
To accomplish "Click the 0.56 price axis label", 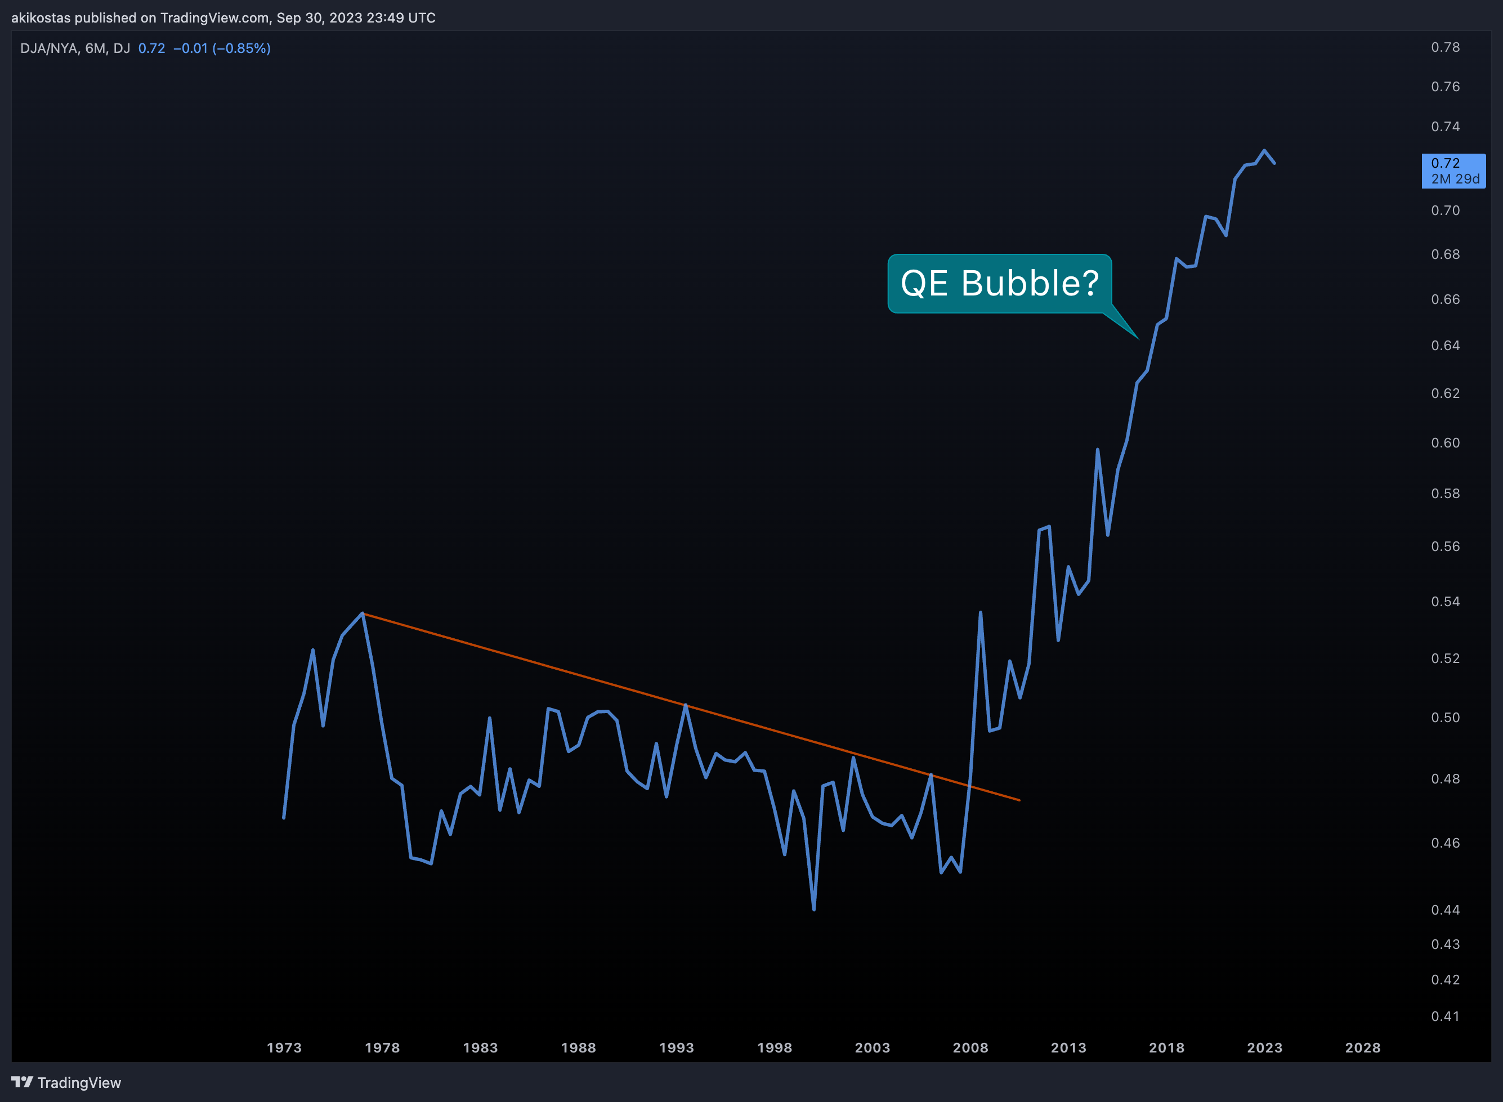I will tap(1445, 546).
